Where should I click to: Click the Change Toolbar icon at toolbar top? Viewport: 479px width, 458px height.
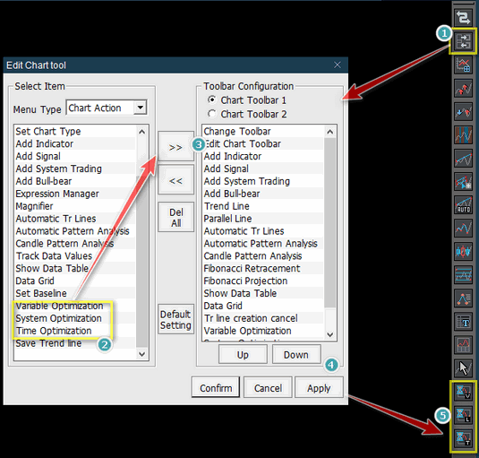(463, 17)
